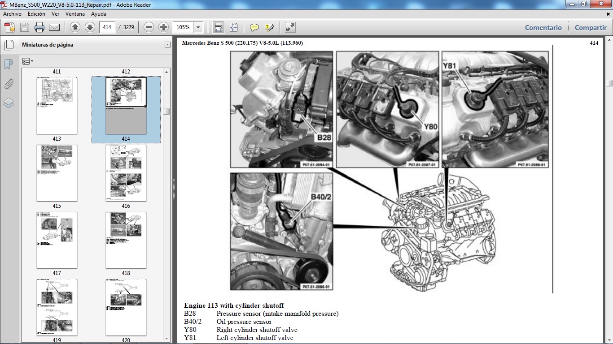Click the 'Engine 113 with cylinder shutoff' heading
Image resolution: width=613 pixels, height=344 pixels.
point(234,306)
